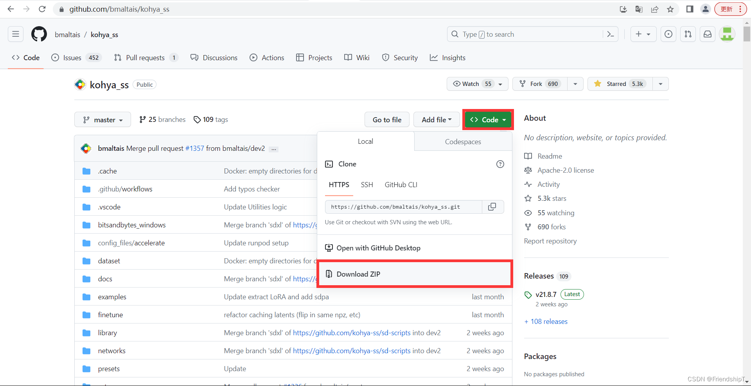The height and width of the screenshot is (386, 751).
Task: Open the GitHub homepage logo
Action: click(x=39, y=34)
